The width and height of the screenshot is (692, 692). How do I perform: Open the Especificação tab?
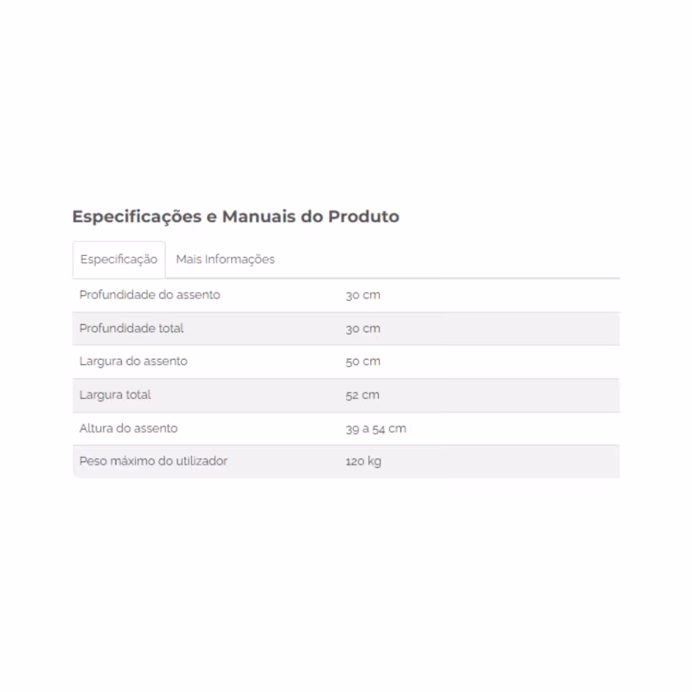coord(119,259)
